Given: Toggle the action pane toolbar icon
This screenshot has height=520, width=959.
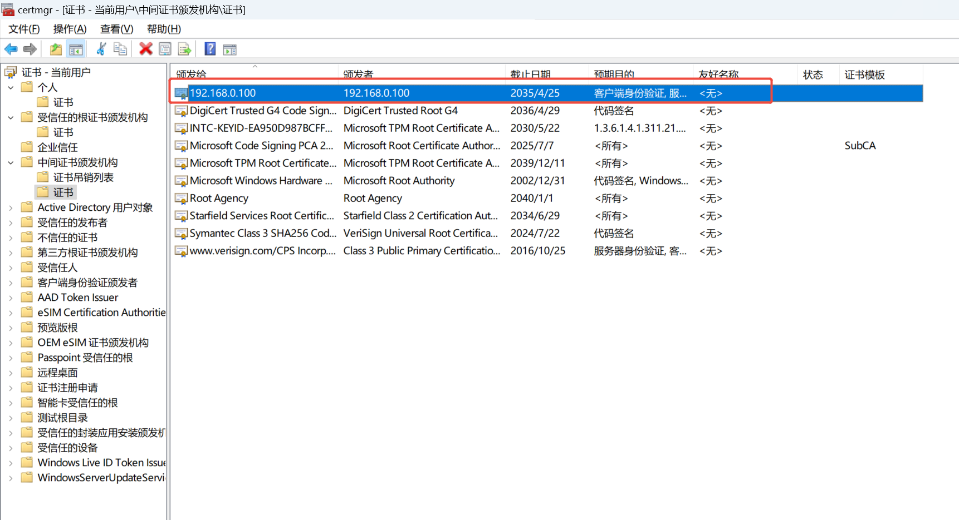Looking at the screenshot, I should (229, 49).
